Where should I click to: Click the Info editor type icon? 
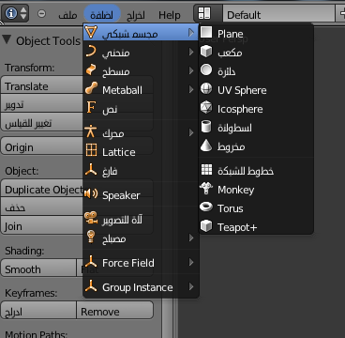tap(11, 13)
